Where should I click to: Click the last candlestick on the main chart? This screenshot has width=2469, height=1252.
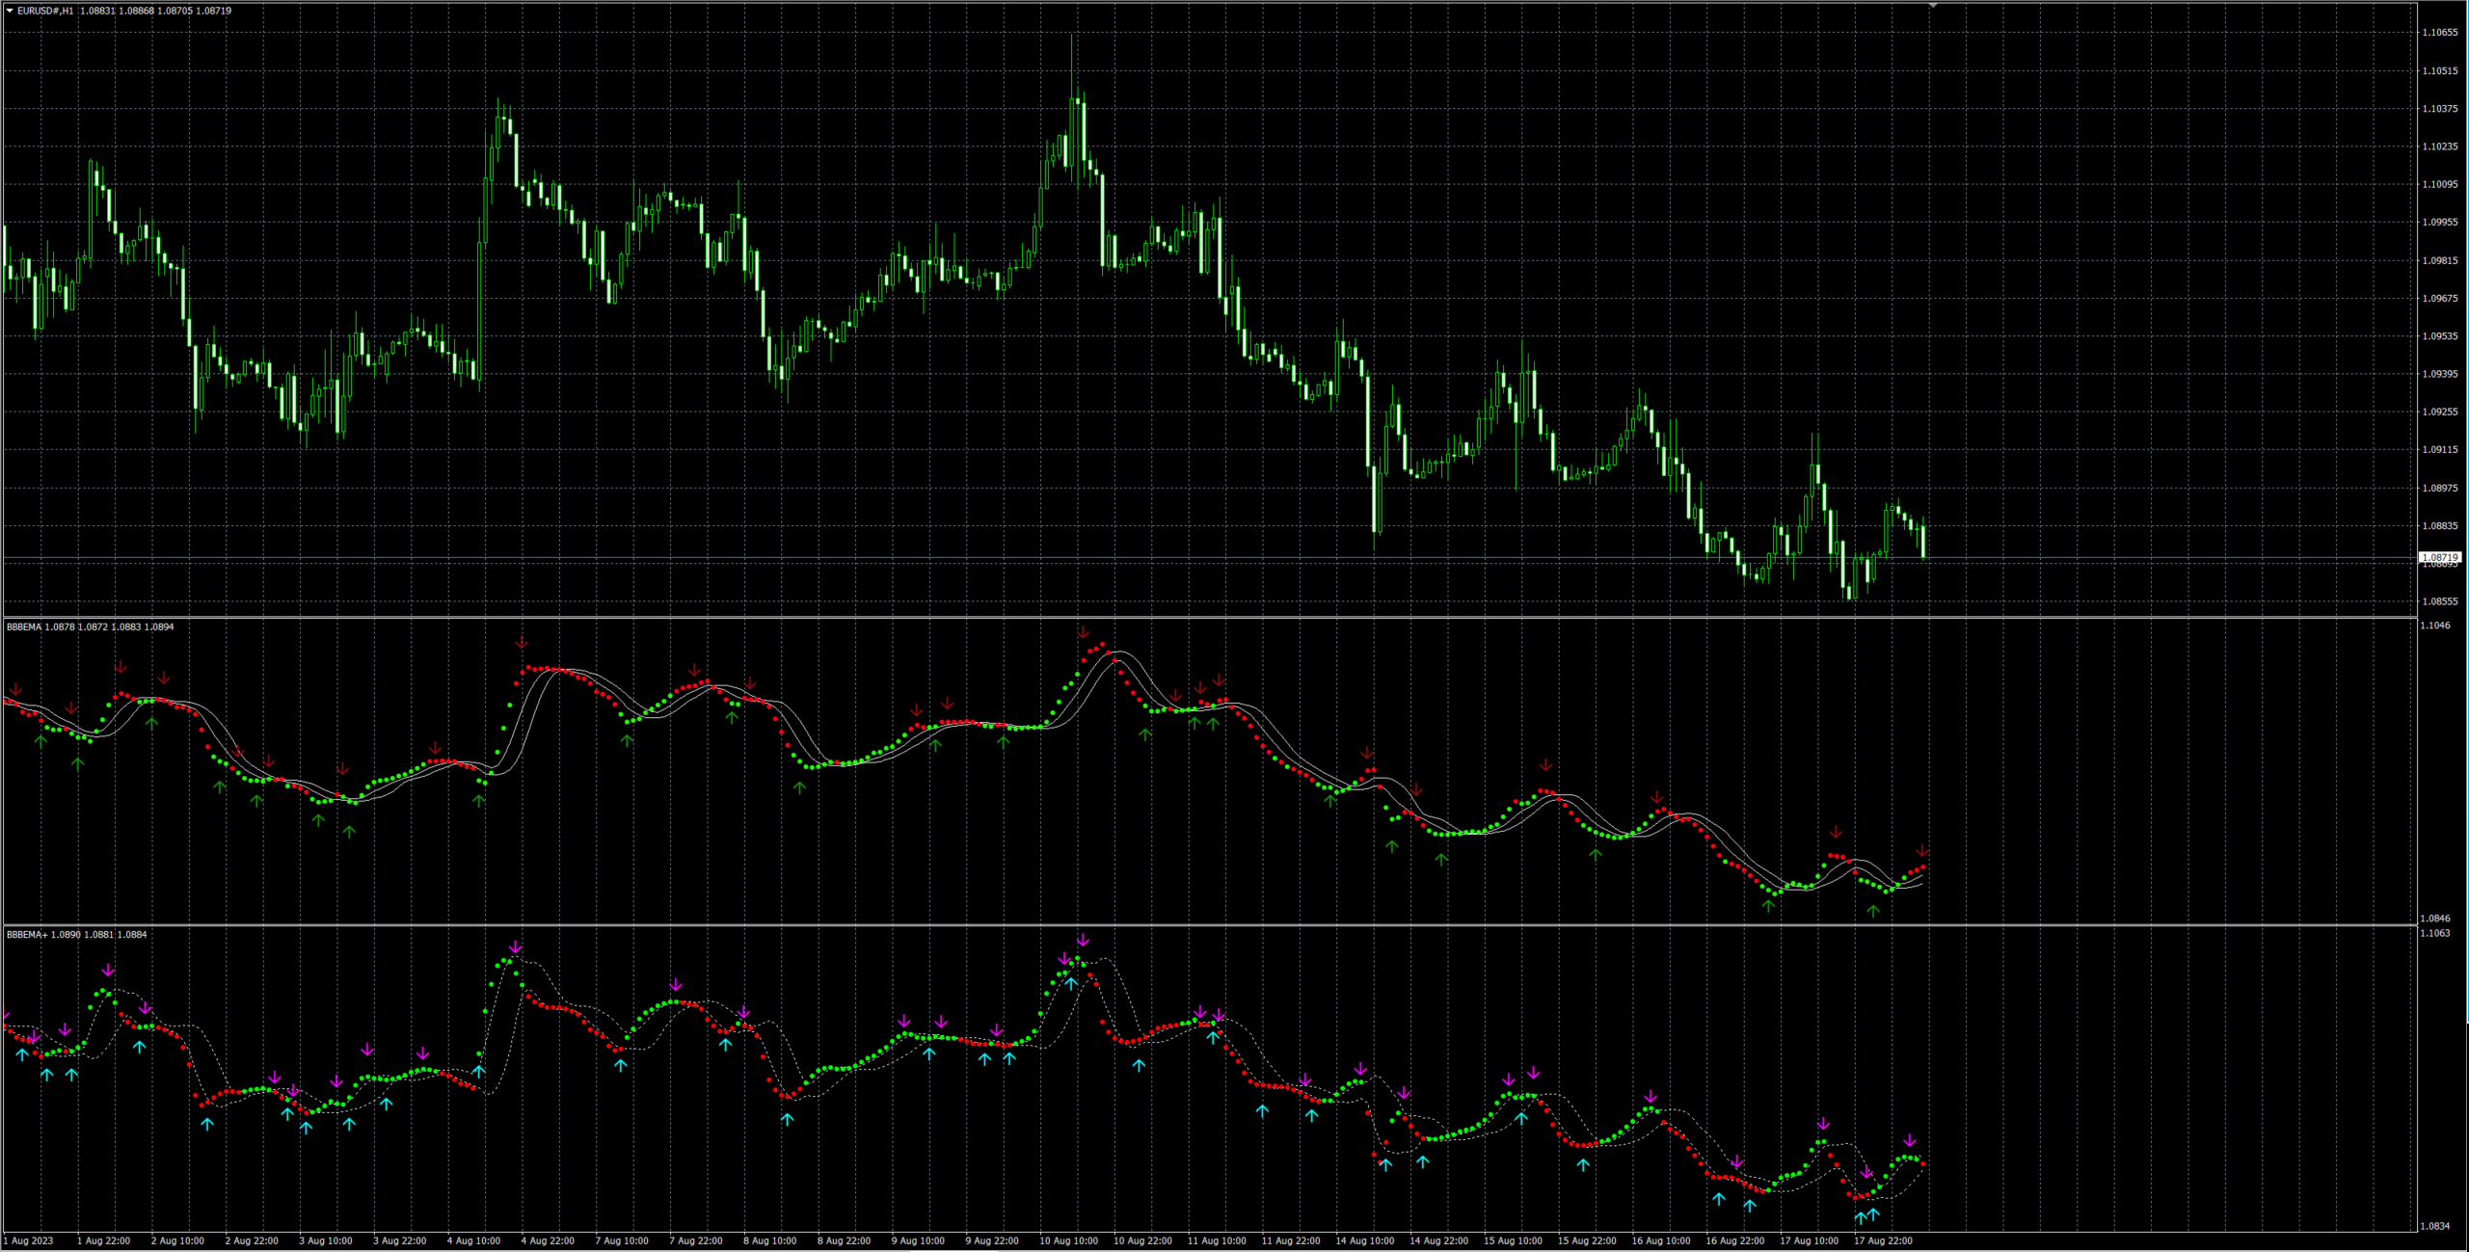pyautogui.click(x=1923, y=540)
